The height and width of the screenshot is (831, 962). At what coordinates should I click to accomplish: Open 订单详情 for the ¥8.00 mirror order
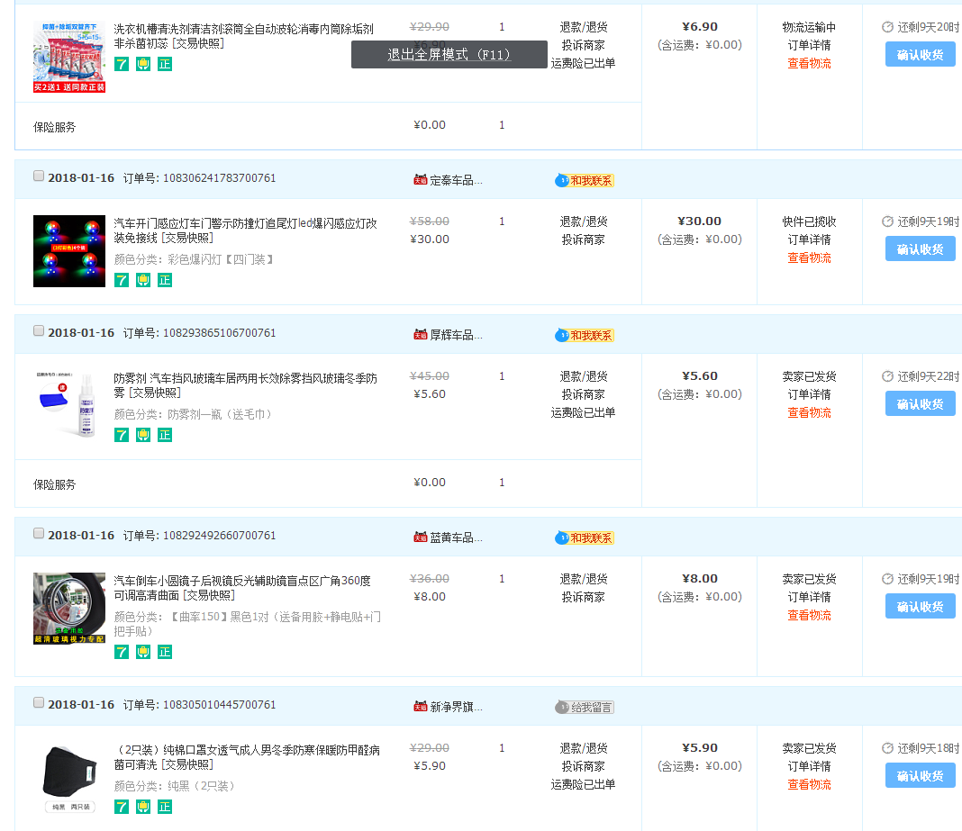point(808,597)
